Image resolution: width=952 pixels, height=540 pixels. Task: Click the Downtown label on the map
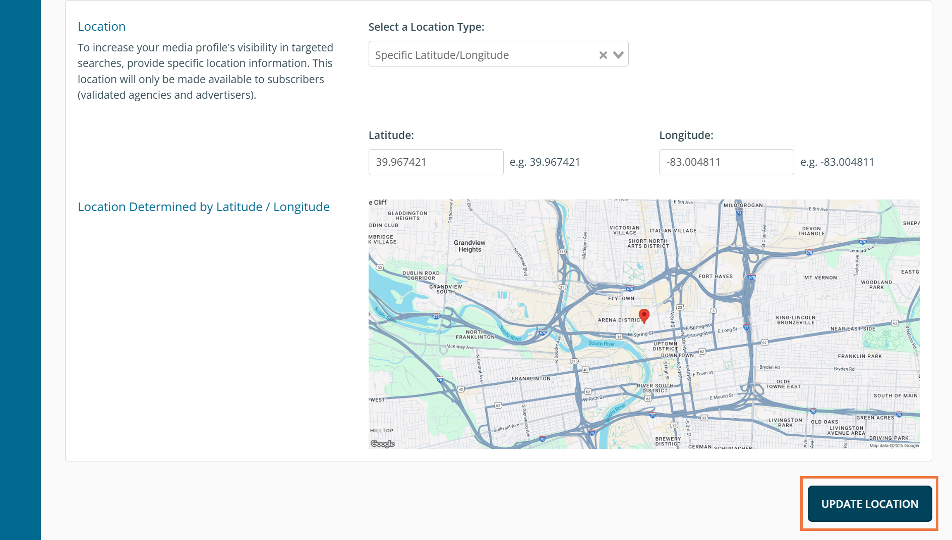click(x=677, y=355)
